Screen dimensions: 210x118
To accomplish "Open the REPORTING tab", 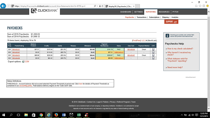I will pos(151,12).
